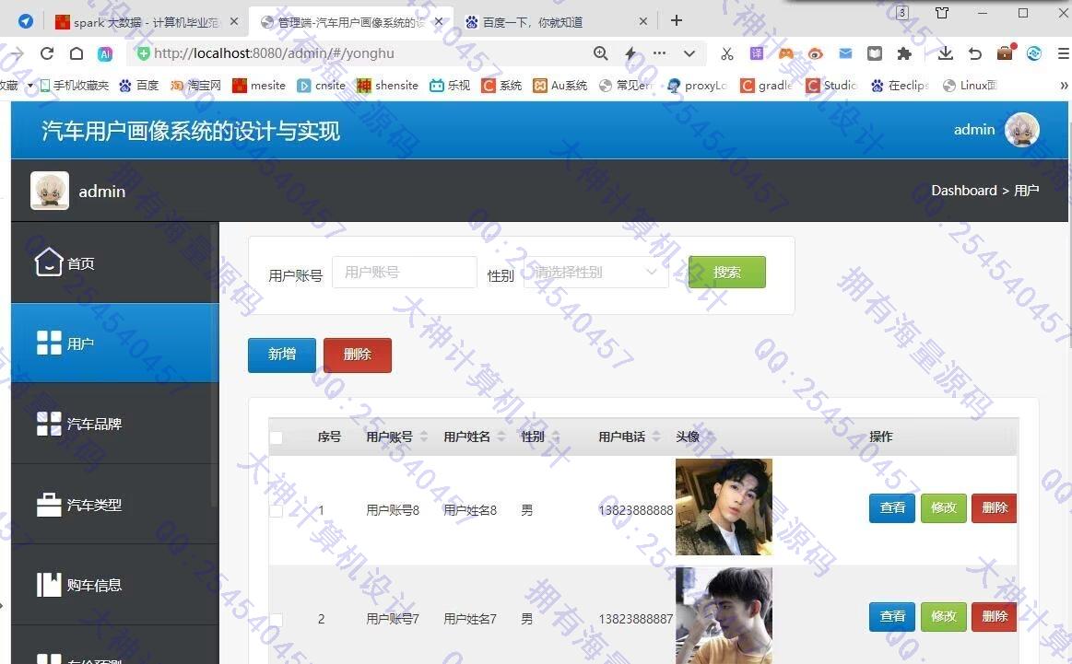This screenshot has width=1072, height=664.
Task: Click the avatar photo of 用户姓名8
Action: (724, 507)
